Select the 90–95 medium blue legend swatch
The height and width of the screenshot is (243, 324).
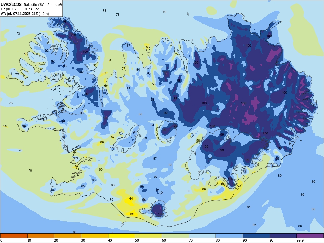(256, 236)
